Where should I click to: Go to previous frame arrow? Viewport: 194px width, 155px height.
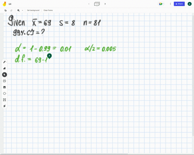coord(89,4)
